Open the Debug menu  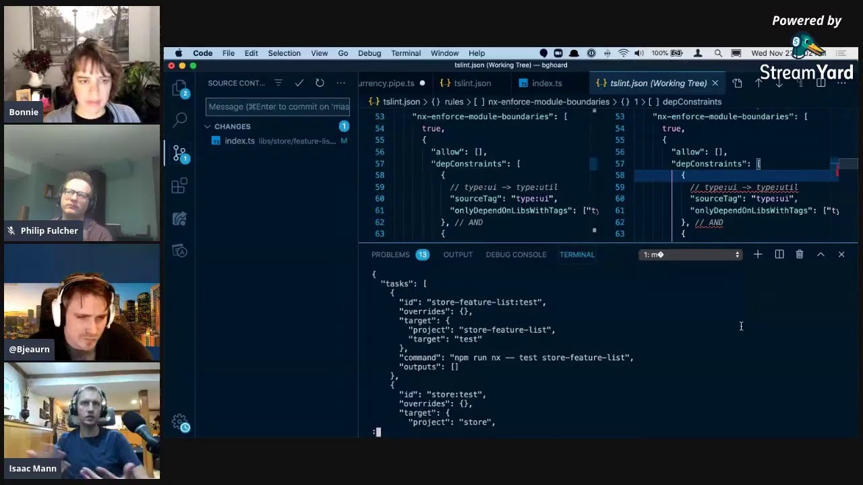click(369, 53)
